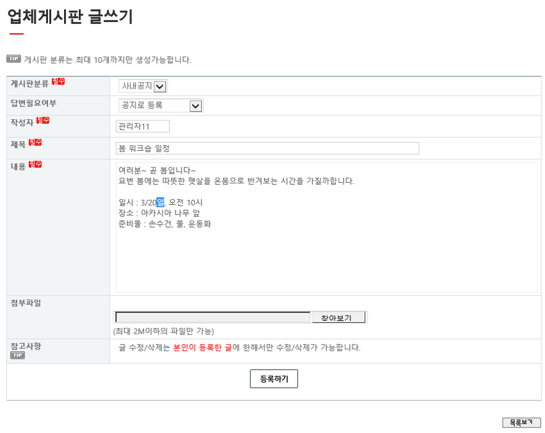Click the red required badge beside 게시판분류
The width and height of the screenshot is (545, 433).
click(x=58, y=81)
